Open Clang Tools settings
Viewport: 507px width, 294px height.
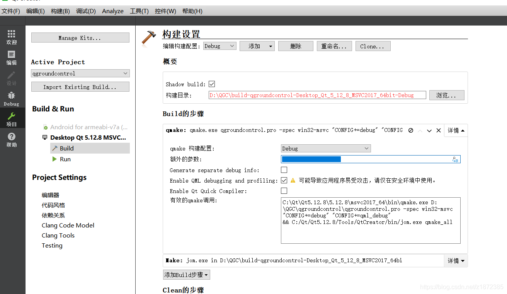[x=58, y=236]
